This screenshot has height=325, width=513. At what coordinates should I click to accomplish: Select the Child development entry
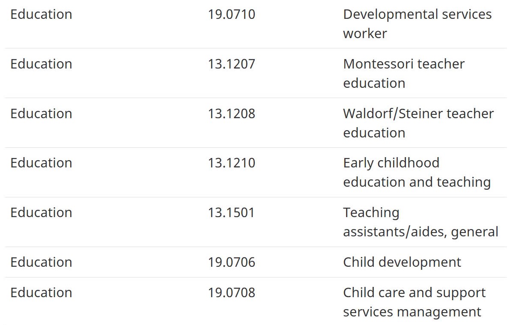click(x=402, y=262)
